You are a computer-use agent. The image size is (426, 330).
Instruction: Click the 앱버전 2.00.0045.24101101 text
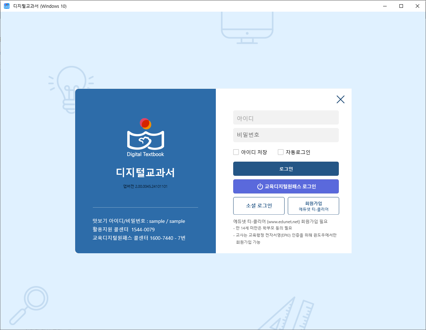[145, 186]
